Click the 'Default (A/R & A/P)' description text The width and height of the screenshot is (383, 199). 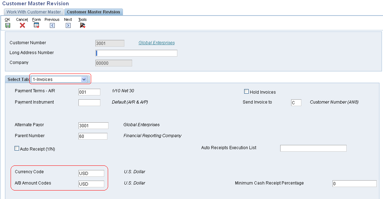pos(130,102)
